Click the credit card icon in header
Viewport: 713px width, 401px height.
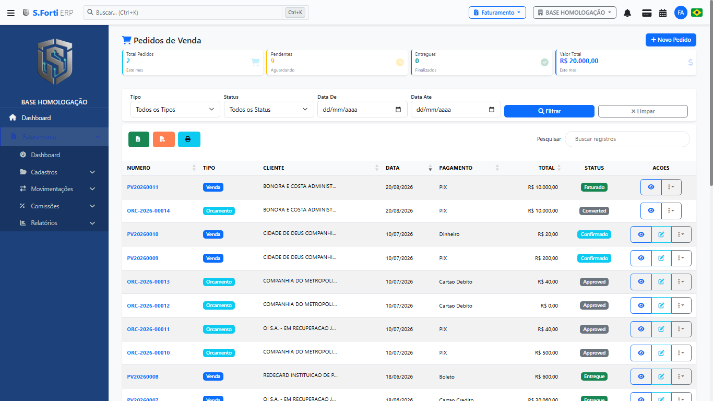[x=646, y=13]
